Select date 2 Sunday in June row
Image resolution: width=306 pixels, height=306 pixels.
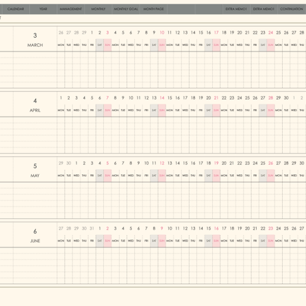pyautogui.click(x=108, y=228)
